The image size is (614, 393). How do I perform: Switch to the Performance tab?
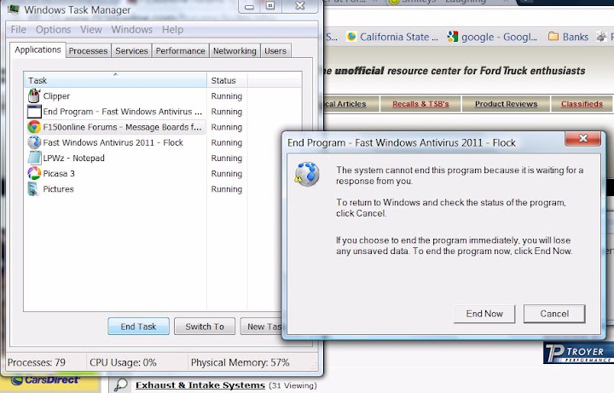(180, 51)
